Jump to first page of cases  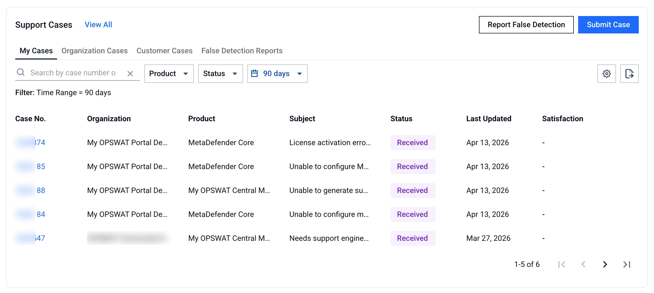562,264
